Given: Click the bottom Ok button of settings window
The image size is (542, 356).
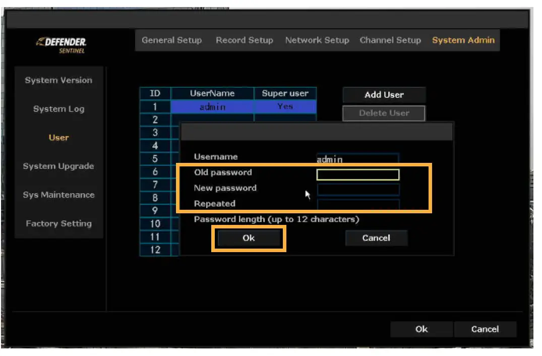Looking at the screenshot, I should click(x=421, y=329).
